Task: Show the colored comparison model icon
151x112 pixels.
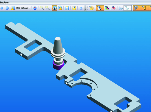Action: click(x=107, y=8)
